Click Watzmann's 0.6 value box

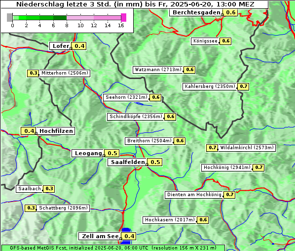(189, 70)
